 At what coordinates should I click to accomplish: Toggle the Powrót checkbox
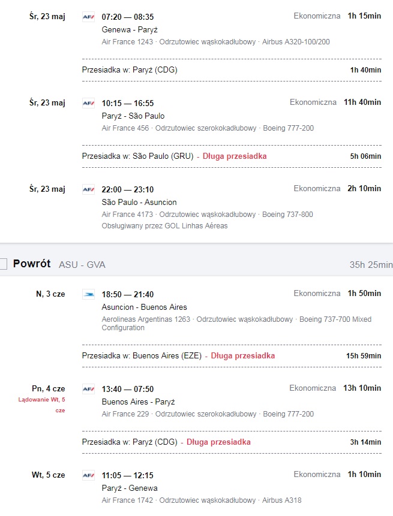click(3, 264)
